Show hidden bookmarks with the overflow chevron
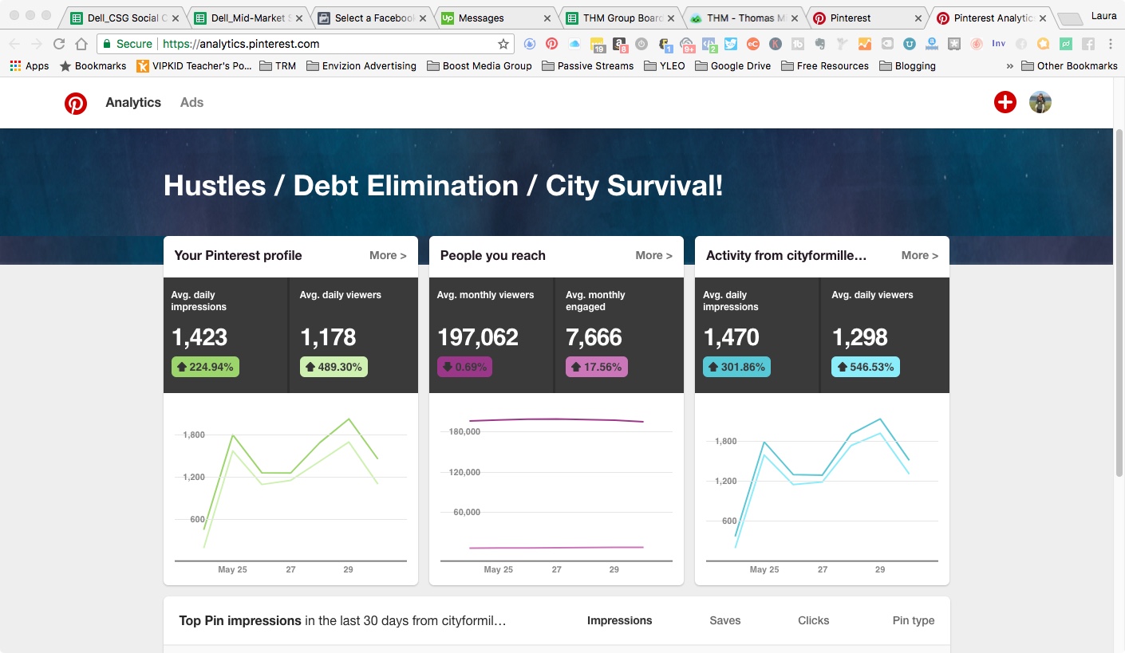 [x=1010, y=66]
